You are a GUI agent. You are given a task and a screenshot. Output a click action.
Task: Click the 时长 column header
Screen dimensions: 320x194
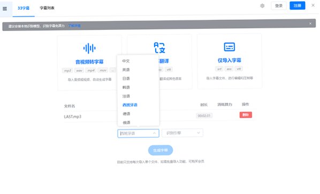[204, 105]
